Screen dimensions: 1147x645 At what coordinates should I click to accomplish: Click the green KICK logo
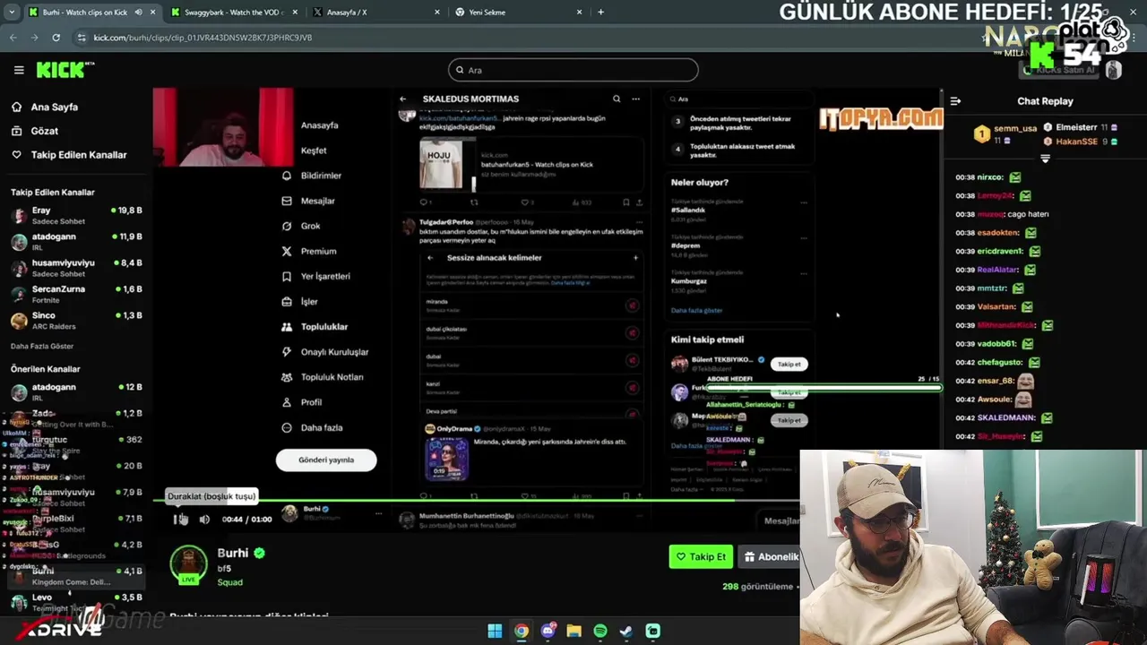pyautogui.click(x=65, y=70)
